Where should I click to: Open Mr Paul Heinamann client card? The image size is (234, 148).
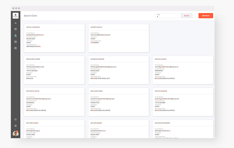point(54,38)
